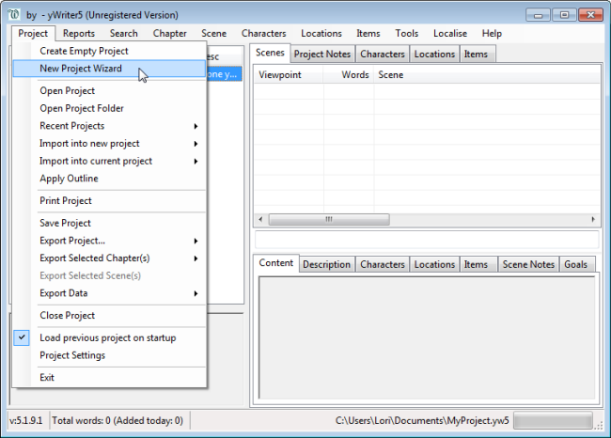Expand Export Project... submenu
611x438 pixels.
[x=196, y=241]
